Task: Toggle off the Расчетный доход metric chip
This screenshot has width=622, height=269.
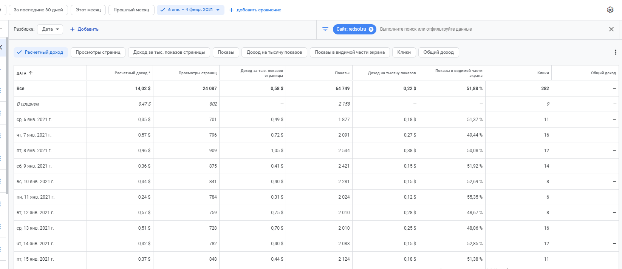Action: click(41, 52)
